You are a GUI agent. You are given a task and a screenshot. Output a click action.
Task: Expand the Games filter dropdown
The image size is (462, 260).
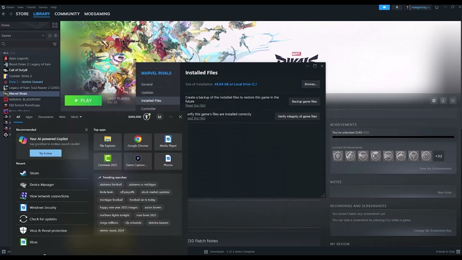click(22, 35)
